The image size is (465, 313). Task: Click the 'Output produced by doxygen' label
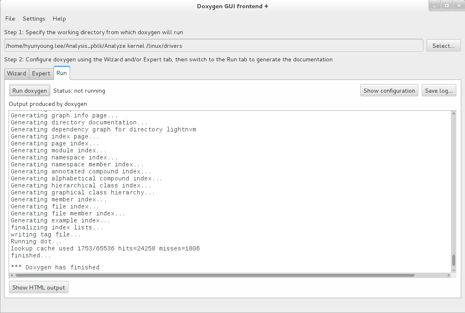(x=48, y=104)
